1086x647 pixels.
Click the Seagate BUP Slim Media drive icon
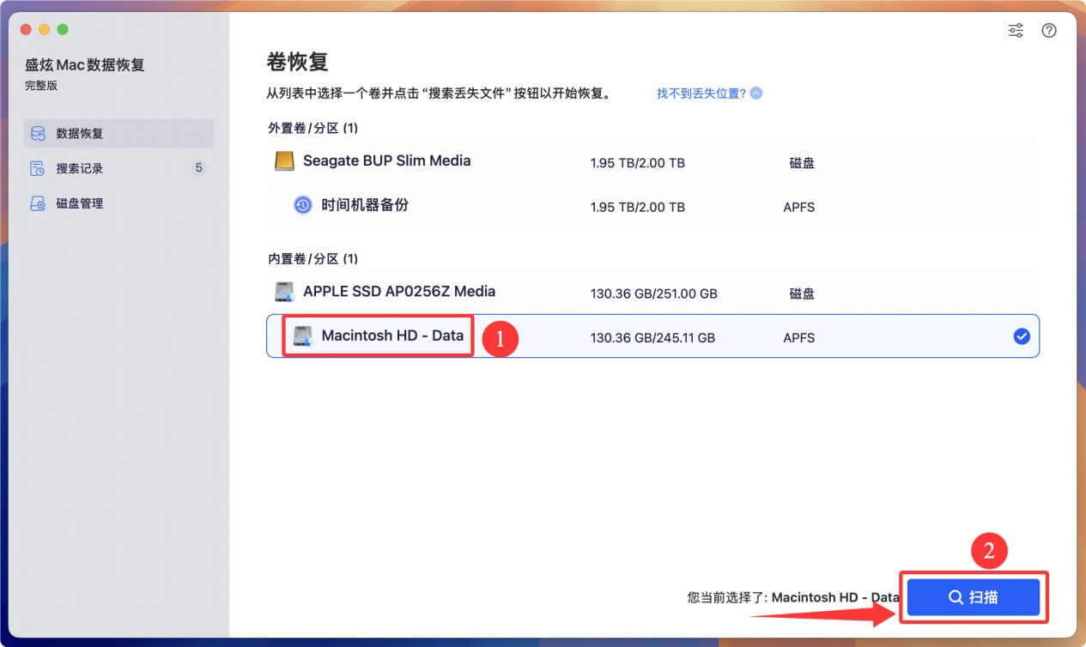286,160
